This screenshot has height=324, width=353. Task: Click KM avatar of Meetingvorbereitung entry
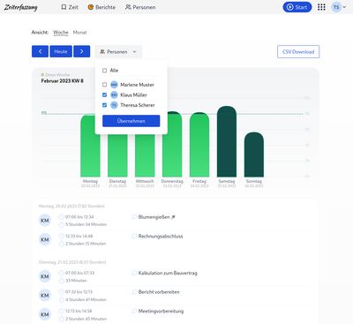point(45,314)
